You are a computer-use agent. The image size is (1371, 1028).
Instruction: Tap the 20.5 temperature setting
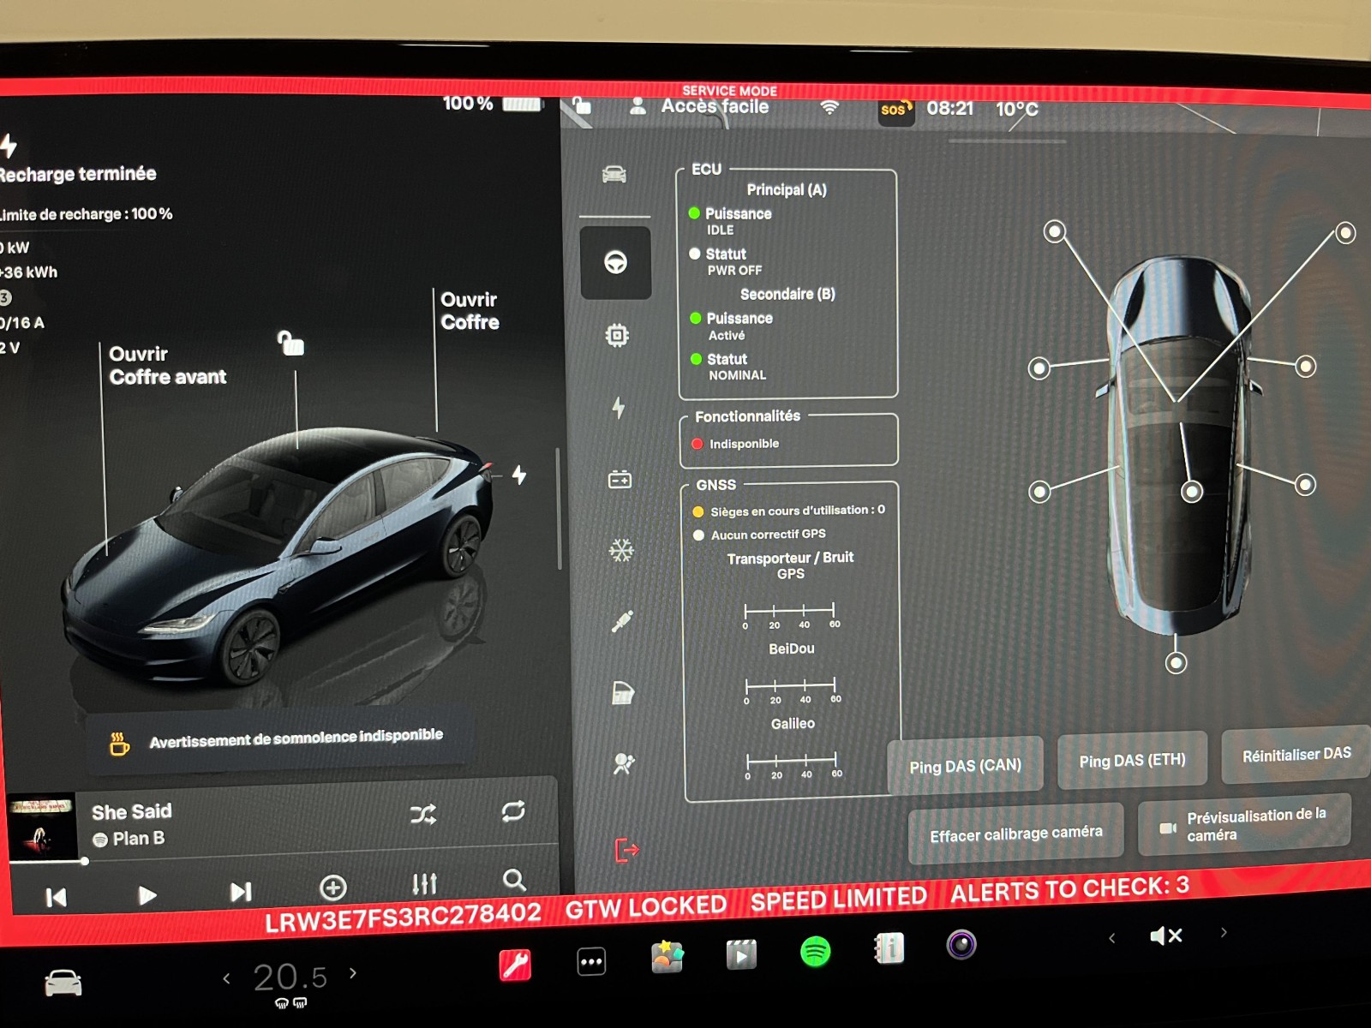(x=290, y=977)
